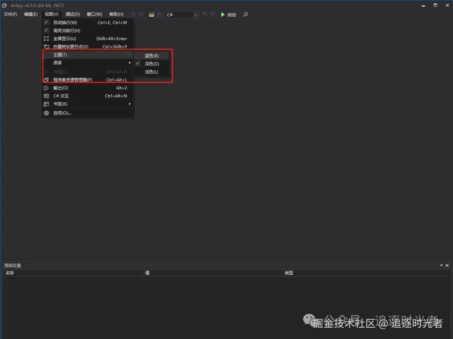
Task: Click the 局部变量 panel title
Action: (x=13, y=265)
